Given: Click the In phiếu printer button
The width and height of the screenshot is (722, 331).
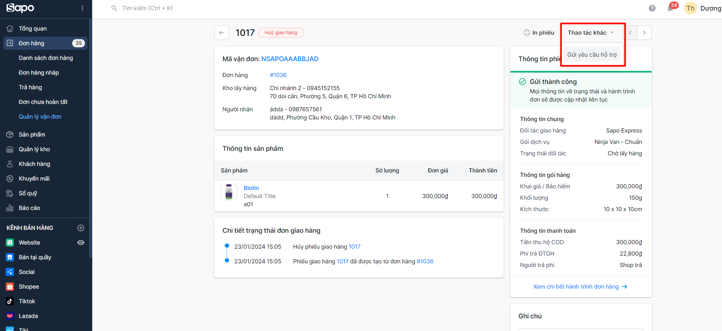Looking at the screenshot, I should 539,33.
